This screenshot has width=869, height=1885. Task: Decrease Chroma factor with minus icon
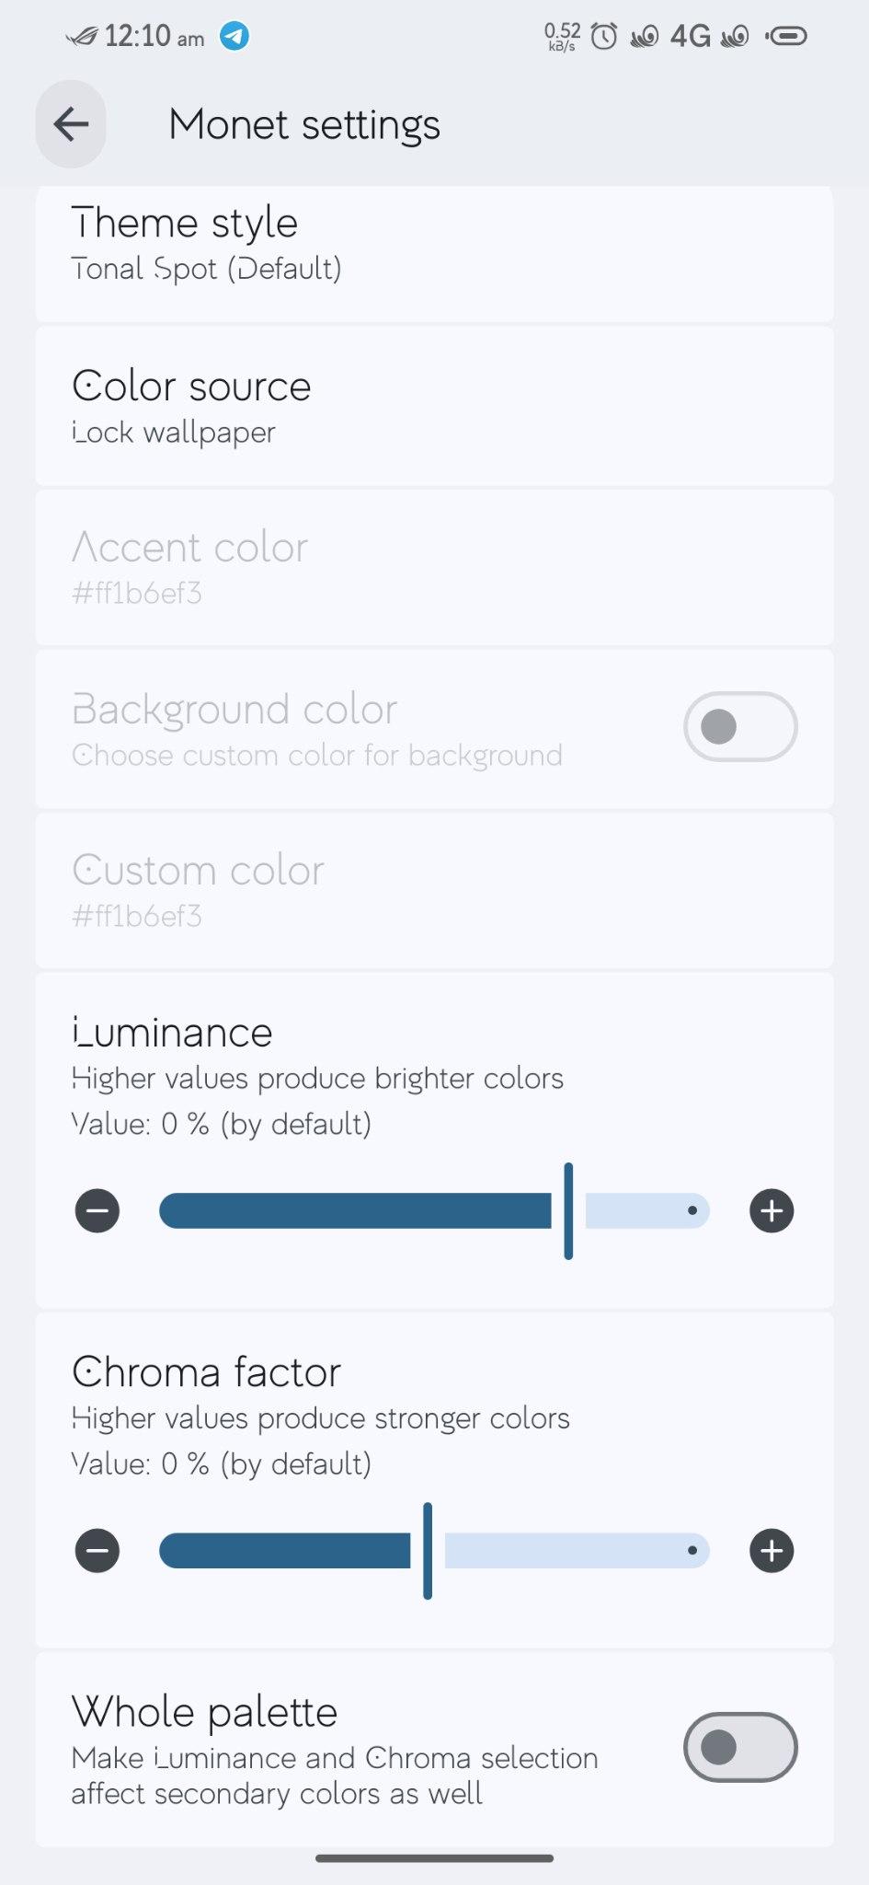[97, 1550]
